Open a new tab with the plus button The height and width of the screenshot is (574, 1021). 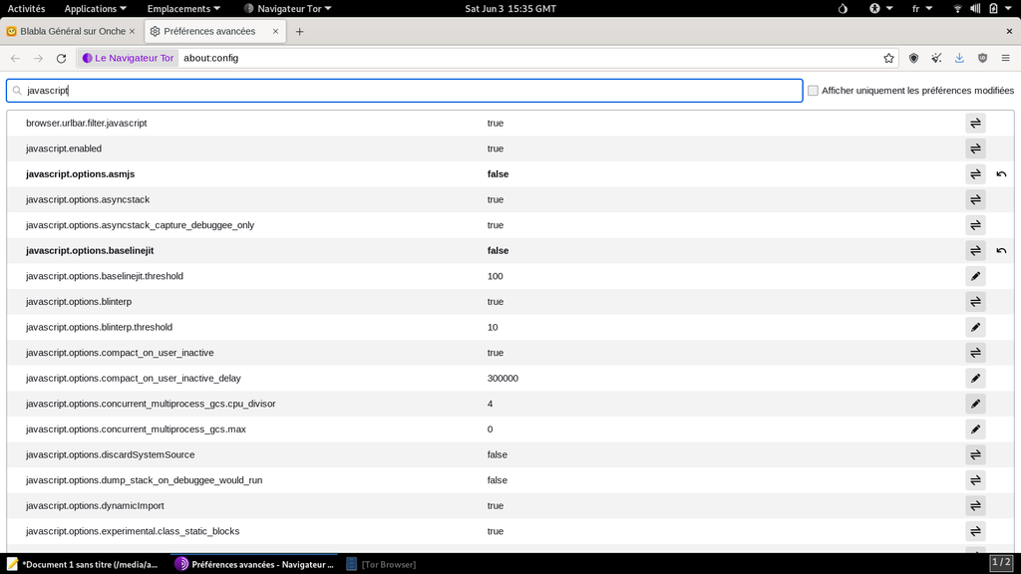pyautogui.click(x=299, y=31)
